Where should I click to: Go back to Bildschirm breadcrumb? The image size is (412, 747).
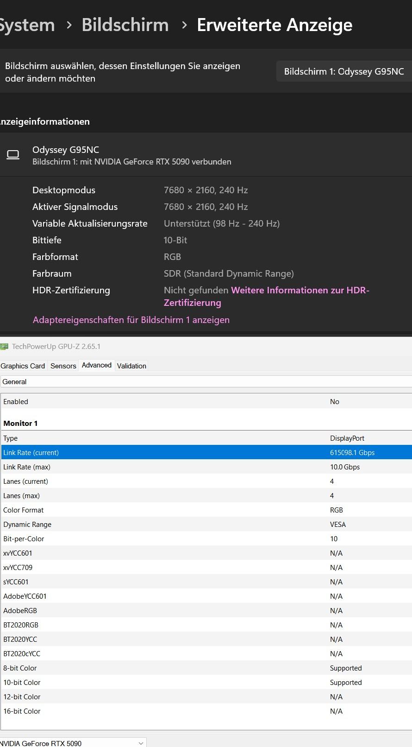click(x=125, y=25)
